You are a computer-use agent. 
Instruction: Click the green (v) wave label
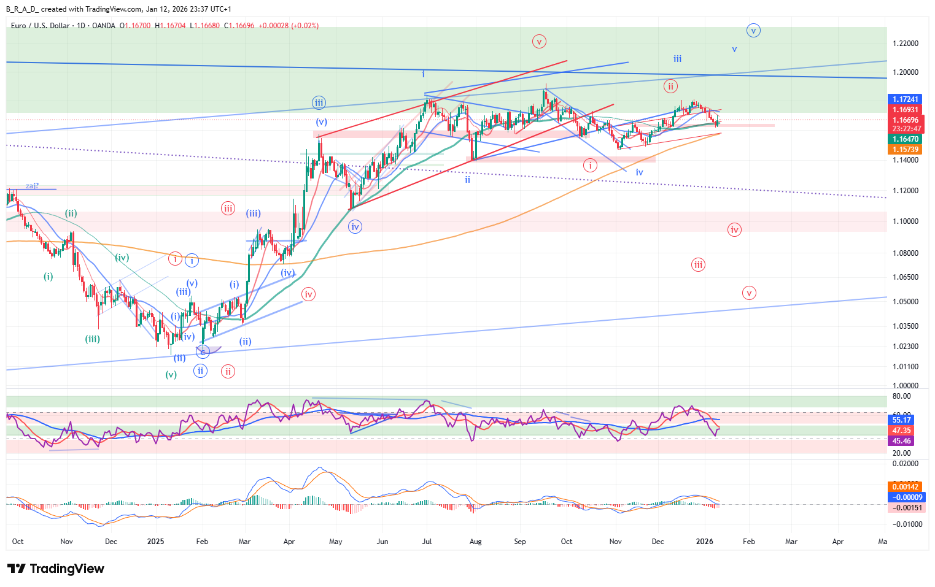[171, 374]
